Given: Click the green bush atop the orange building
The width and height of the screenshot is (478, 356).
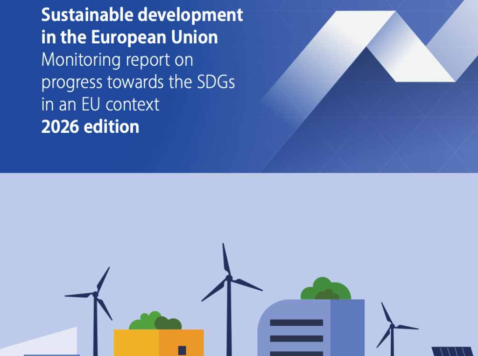Looking at the screenshot, I should [x=155, y=321].
